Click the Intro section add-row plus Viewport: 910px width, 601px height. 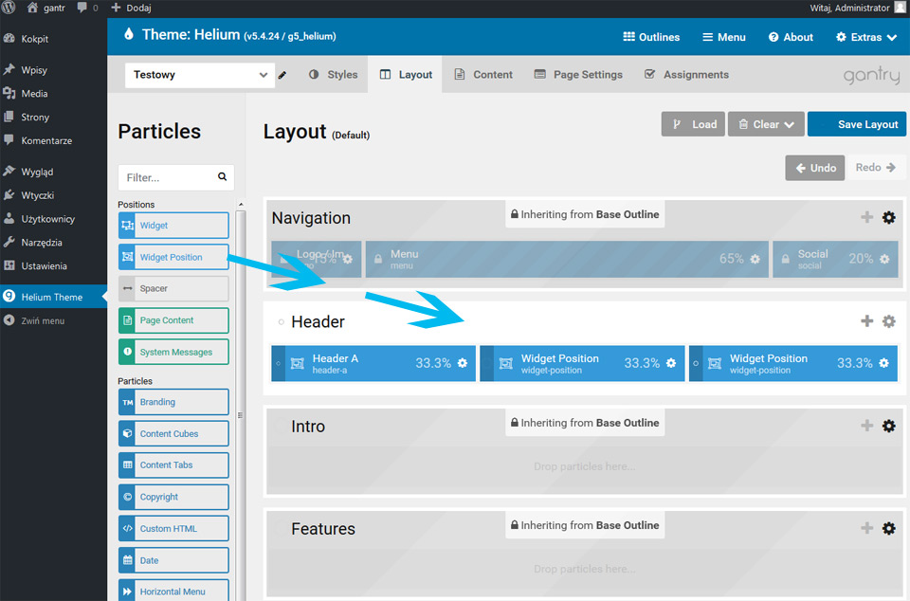(867, 426)
